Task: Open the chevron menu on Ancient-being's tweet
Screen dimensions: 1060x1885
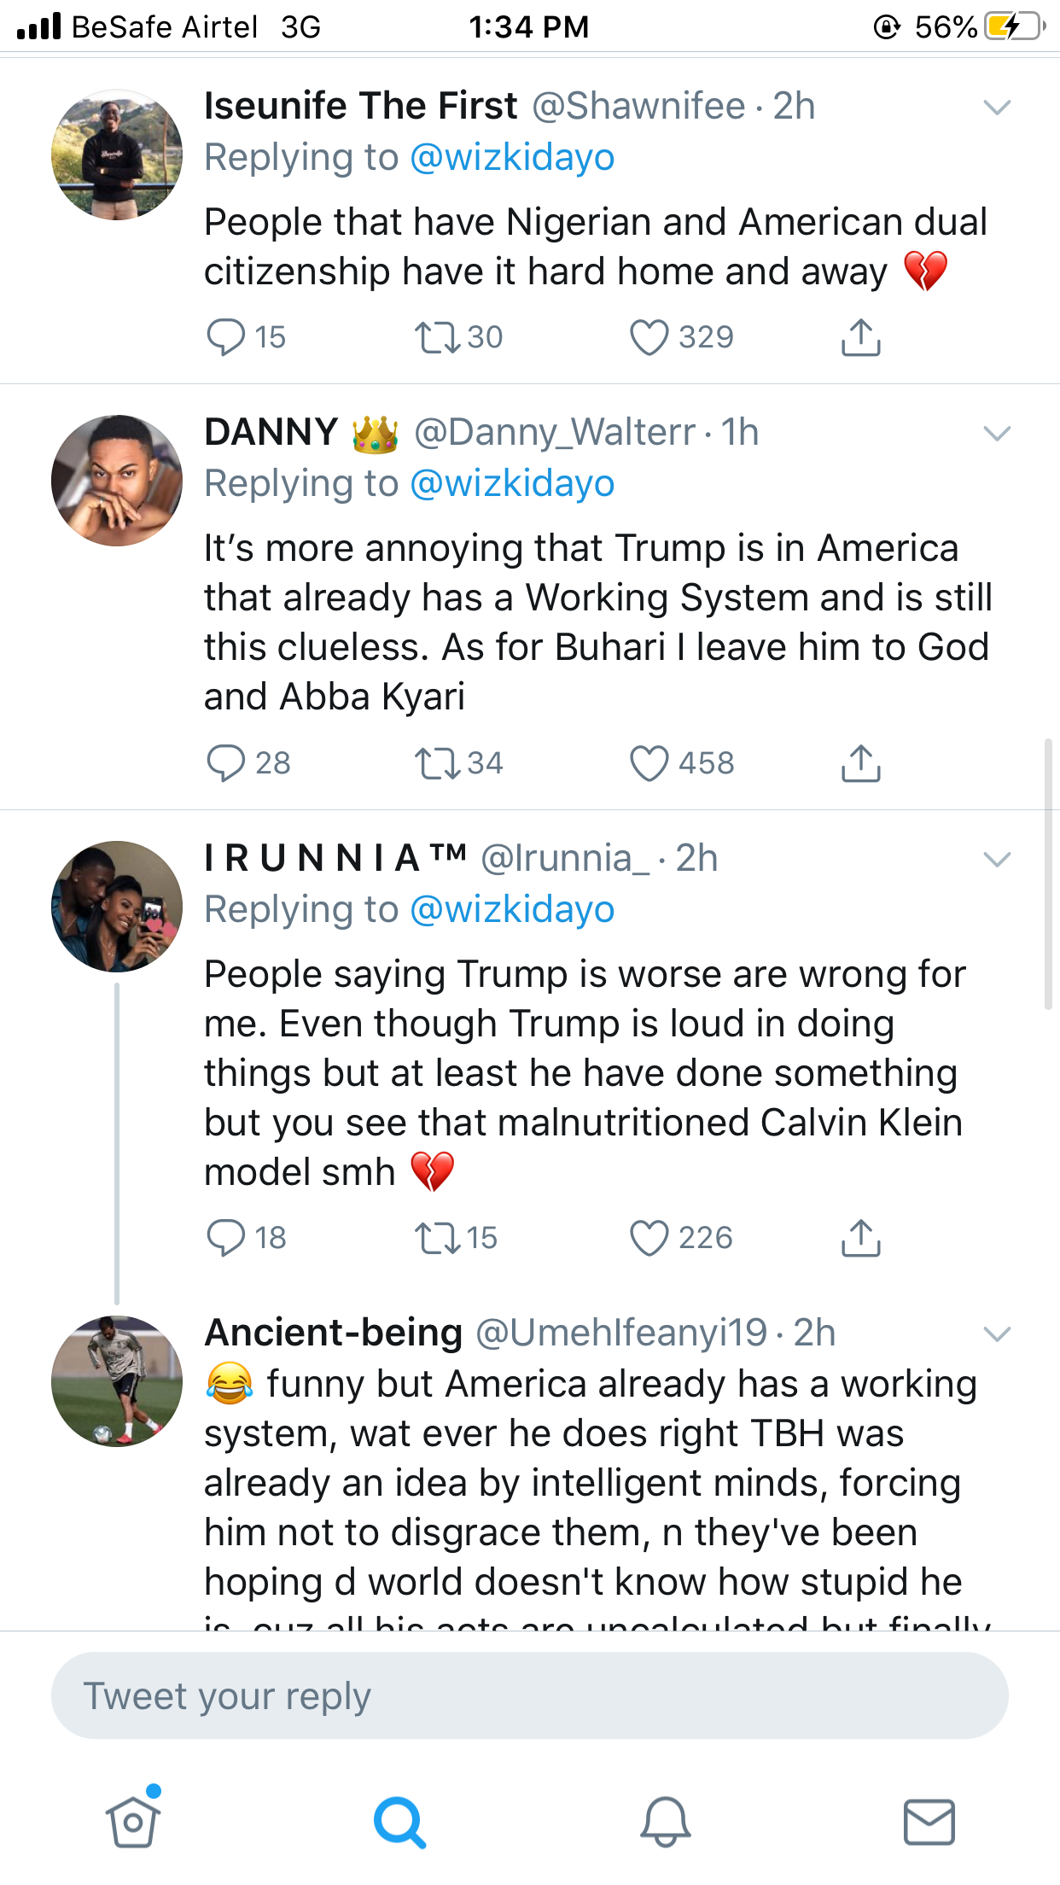Action: 997,1334
